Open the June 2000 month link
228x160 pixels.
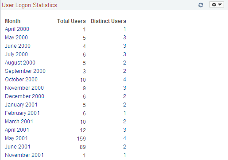[18, 46]
